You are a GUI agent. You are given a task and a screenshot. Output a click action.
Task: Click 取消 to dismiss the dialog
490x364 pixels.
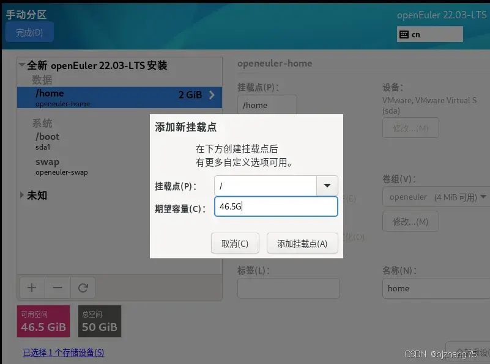[235, 242]
